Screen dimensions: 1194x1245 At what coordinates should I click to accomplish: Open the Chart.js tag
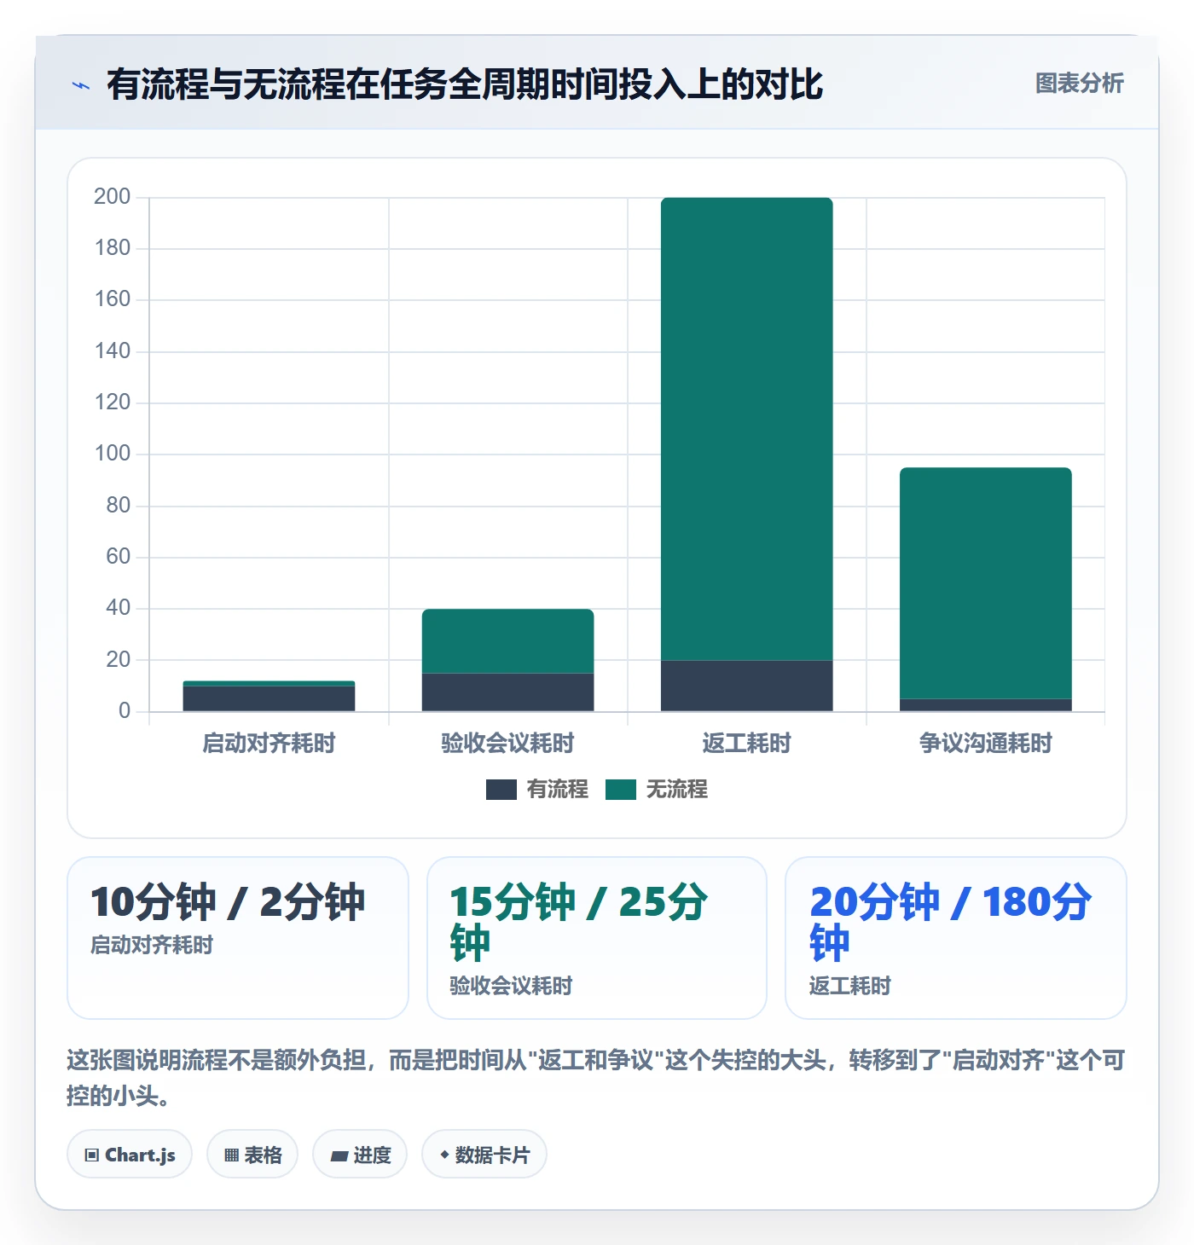[x=130, y=1155]
